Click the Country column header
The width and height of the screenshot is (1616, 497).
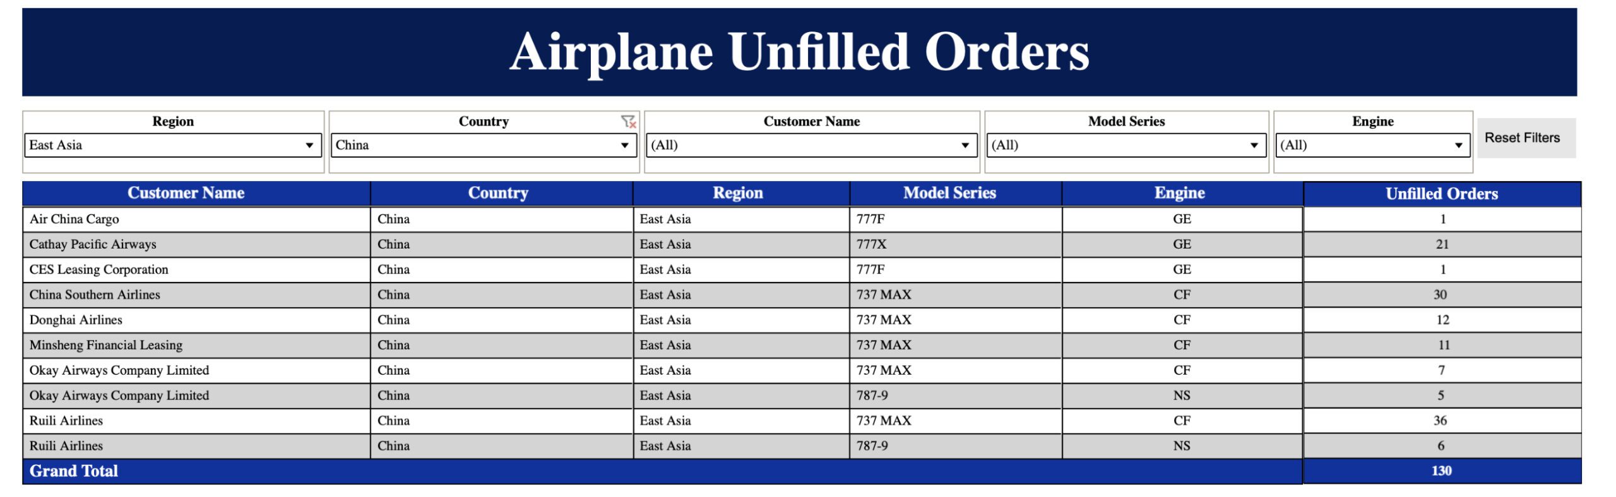pos(498,193)
